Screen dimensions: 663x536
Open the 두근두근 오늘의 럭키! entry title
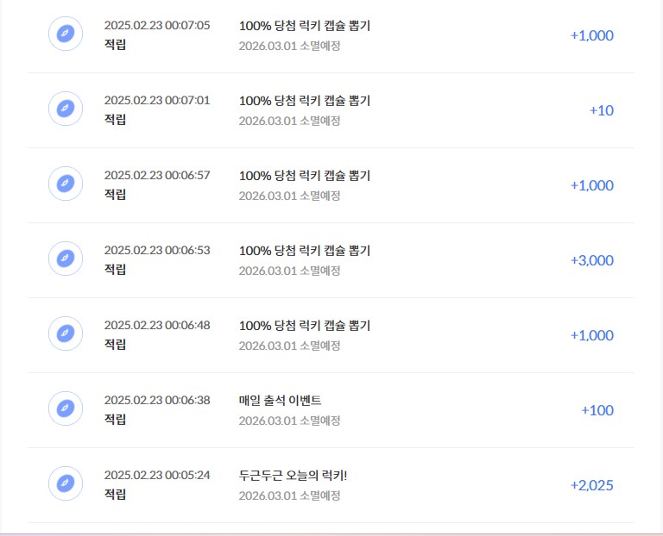(293, 475)
